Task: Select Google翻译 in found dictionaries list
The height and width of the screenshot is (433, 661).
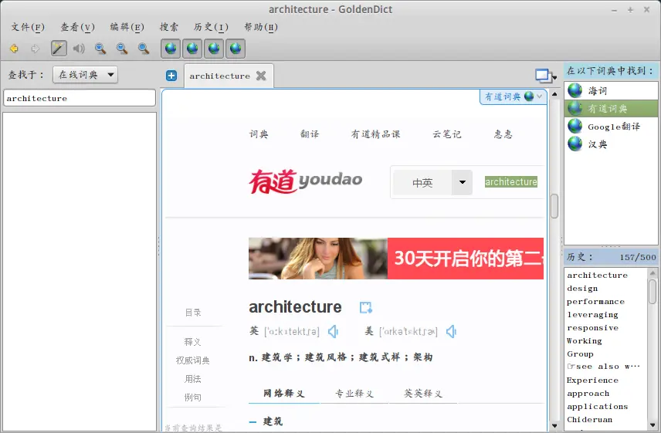Action: click(611, 127)
